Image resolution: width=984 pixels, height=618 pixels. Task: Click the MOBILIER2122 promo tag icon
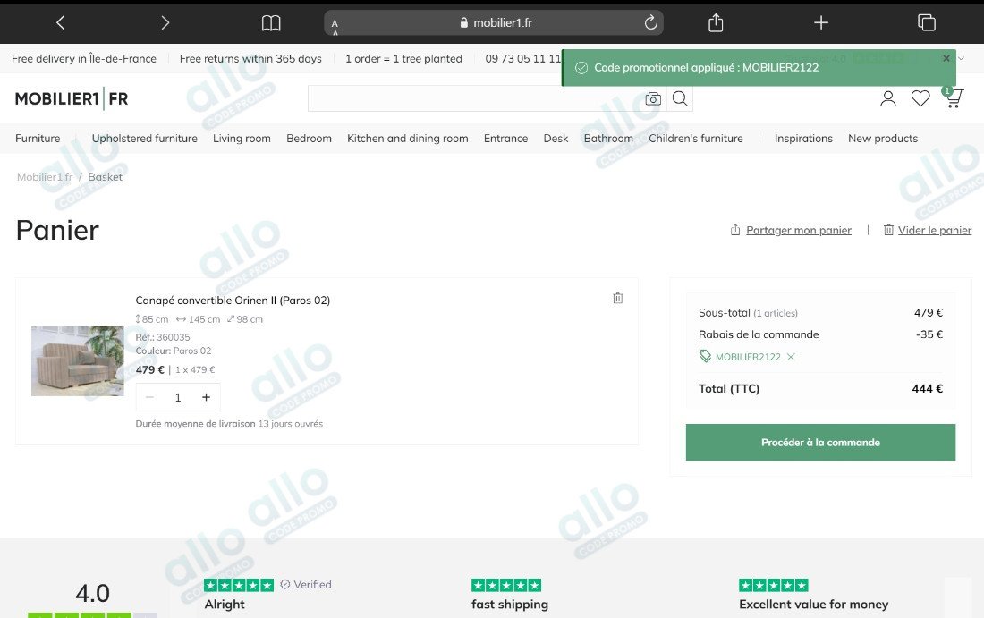click(706, 356)
